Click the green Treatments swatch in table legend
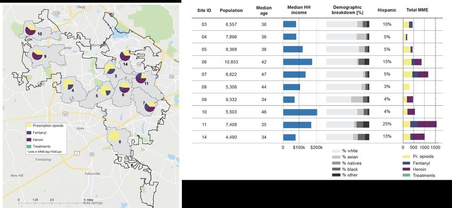Image resolution: width=452 pixels, height=208 pixels. 406,176
